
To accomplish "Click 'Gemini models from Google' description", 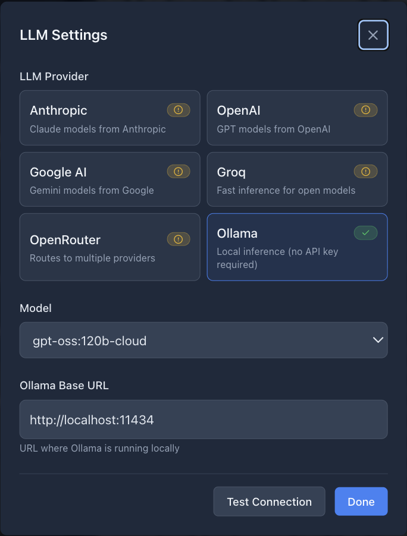I will 92,190.
